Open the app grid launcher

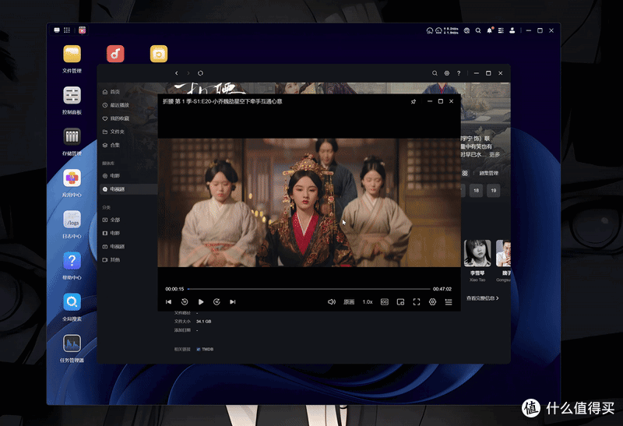pos(67,30)
